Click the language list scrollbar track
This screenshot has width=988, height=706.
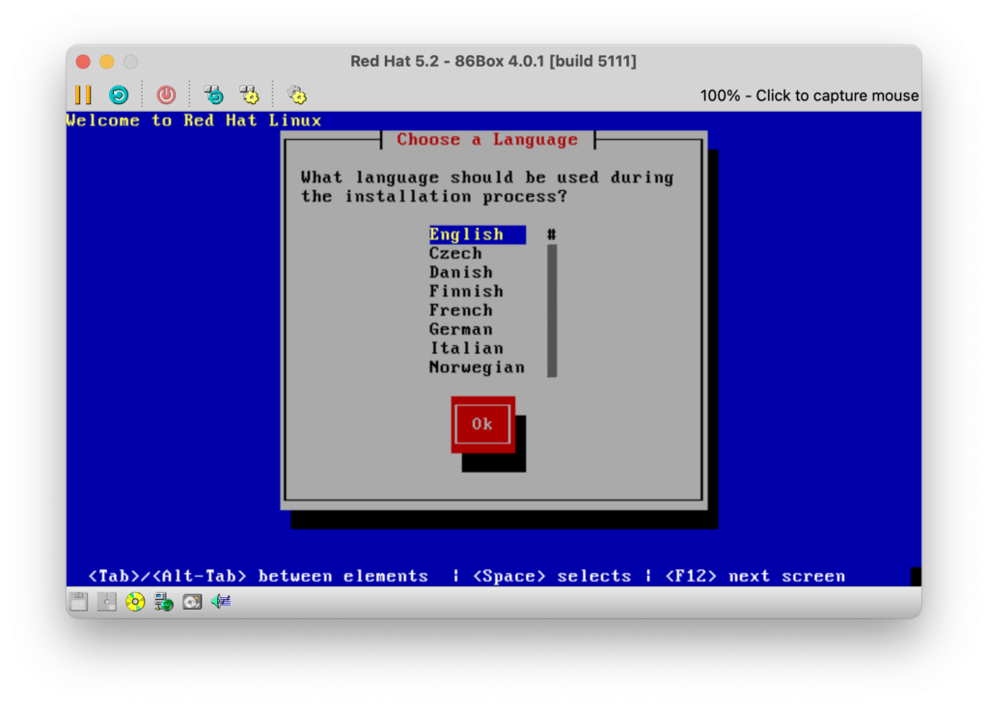coord(552,311)
